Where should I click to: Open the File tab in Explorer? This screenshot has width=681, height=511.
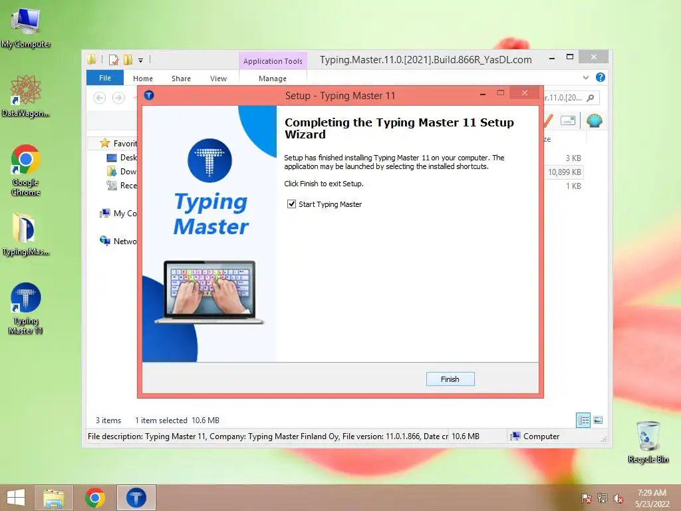(105, 78)
